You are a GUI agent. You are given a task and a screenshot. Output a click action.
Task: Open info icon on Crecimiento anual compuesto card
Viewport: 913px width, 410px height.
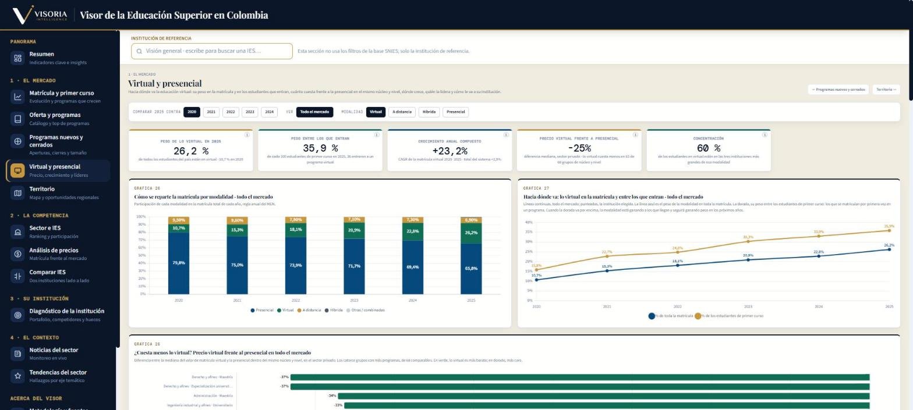[506, 135]
